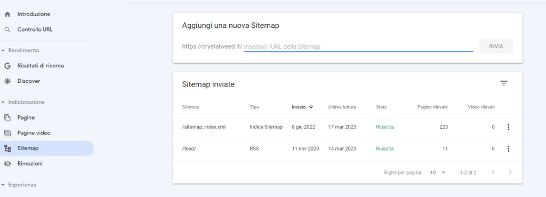
Task: Click the 17 mar 2023 date cell
Action: 342,127
